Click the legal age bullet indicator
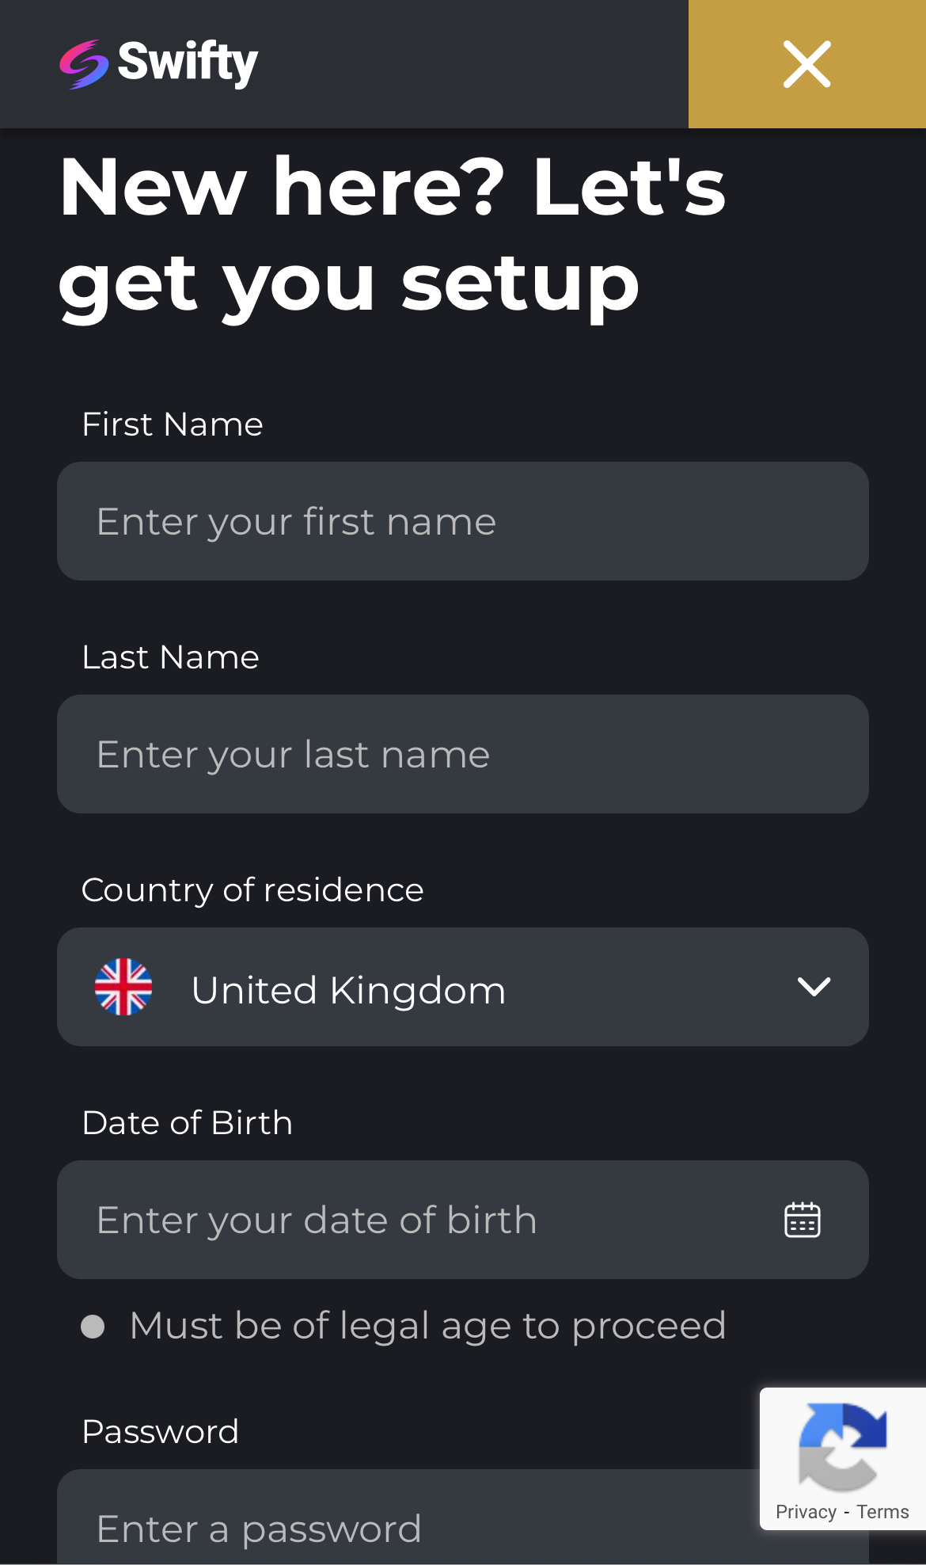This screenshot has height=1565, width=926. [x=93, y=1327]
